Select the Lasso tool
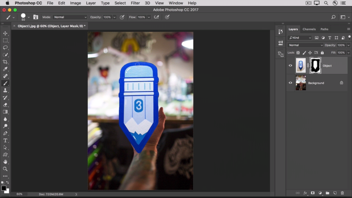 5,48
